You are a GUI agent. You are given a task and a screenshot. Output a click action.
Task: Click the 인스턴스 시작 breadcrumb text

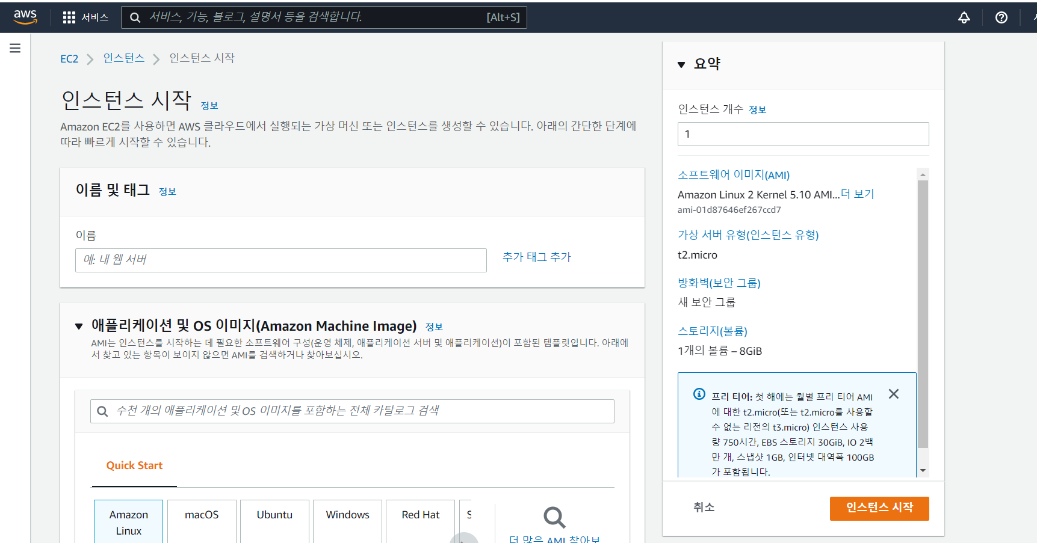tap(202, 58)
